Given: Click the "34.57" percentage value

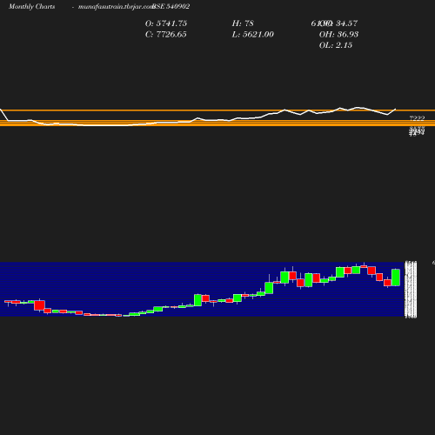Looking at the screenshot, I should [x=346, y=23].
